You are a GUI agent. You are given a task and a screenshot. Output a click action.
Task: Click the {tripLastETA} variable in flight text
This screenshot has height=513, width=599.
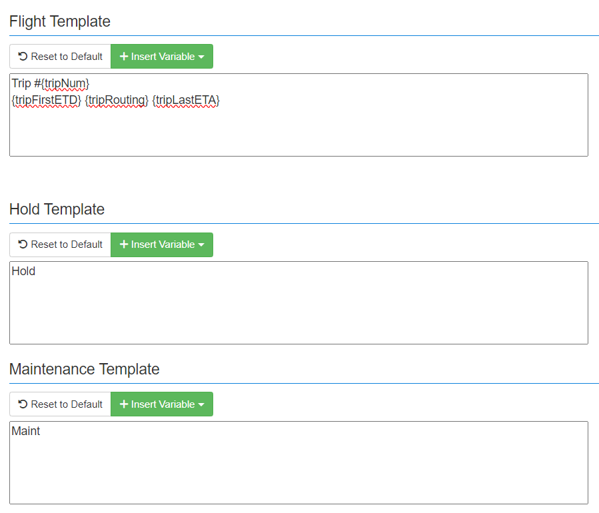pyautogui.click(x=186, y=100)
